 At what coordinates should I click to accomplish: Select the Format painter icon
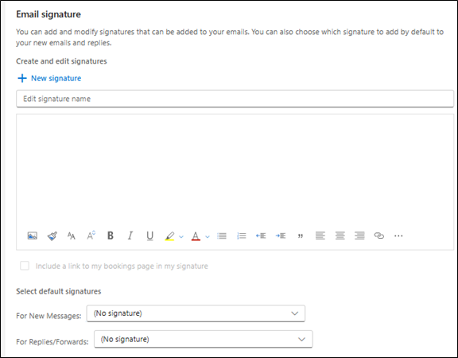(x=52, y=235)
